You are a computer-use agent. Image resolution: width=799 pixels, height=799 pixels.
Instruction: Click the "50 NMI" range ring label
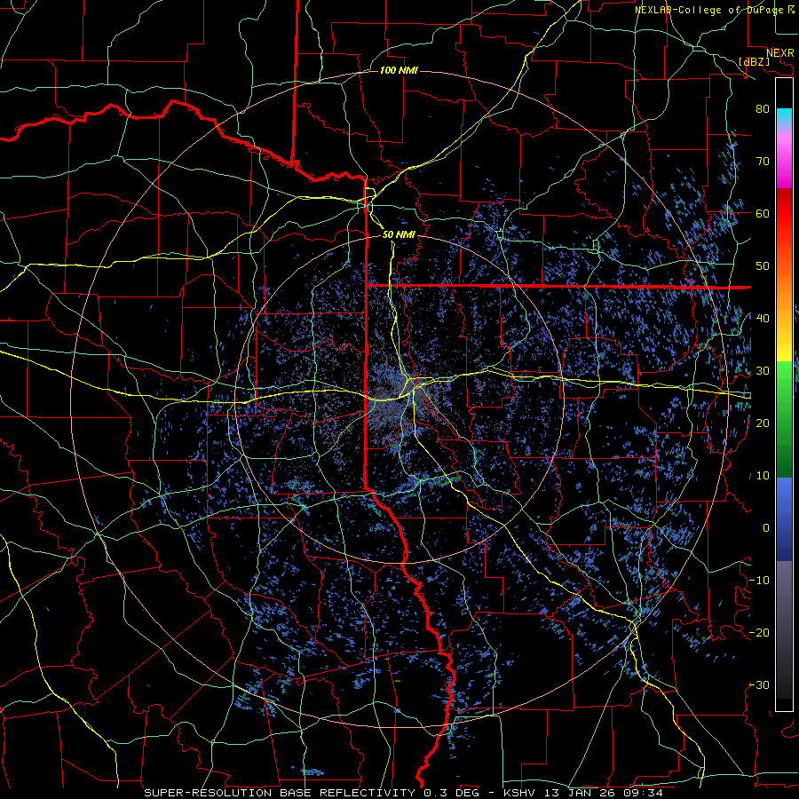(399, 234)
